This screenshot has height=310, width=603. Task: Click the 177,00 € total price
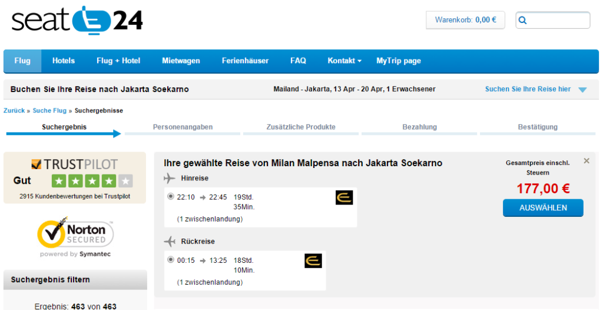coord(543,189)
